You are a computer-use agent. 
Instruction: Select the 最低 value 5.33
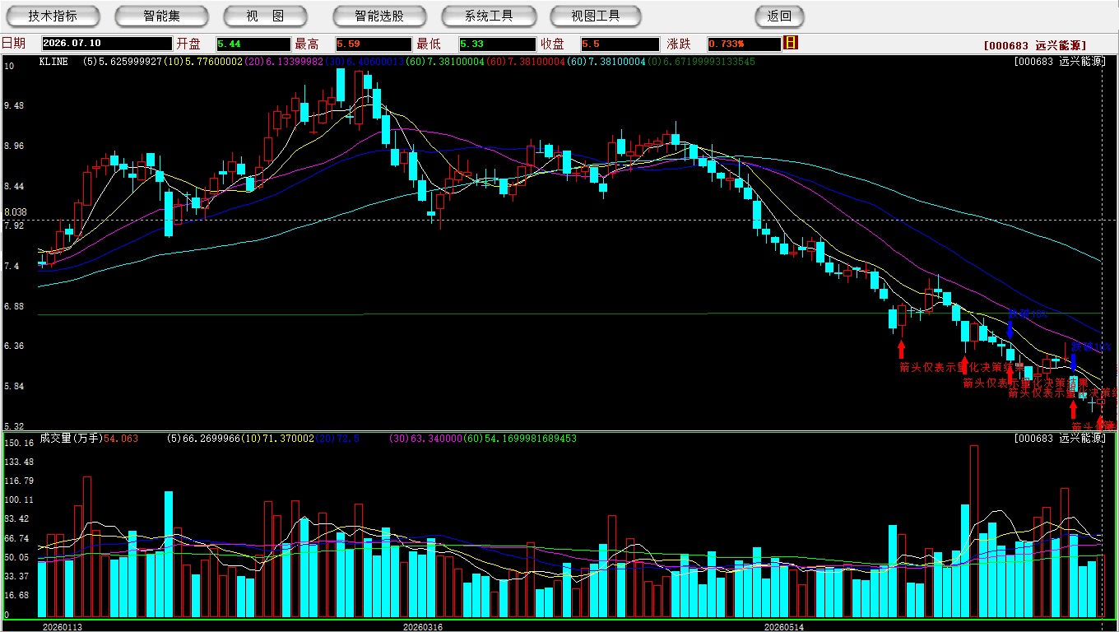tap(496, 44)
